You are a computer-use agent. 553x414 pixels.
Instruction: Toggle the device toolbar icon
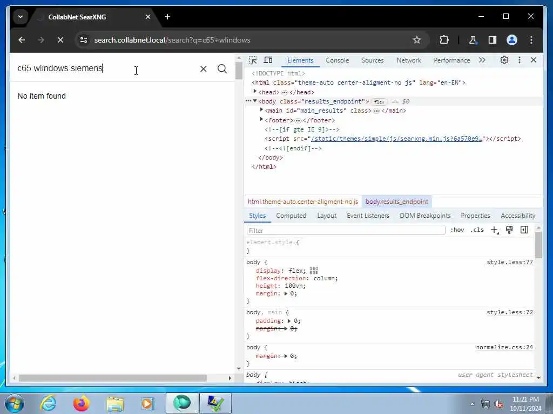tap(268, 60)
